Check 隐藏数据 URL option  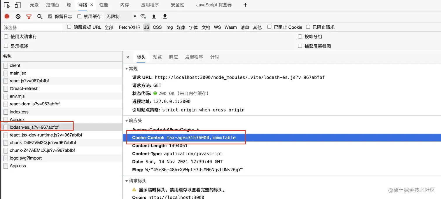[x=69, y=27]
